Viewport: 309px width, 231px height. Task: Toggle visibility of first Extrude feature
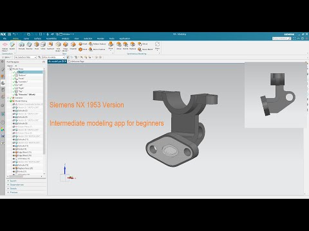click(14, 110)
